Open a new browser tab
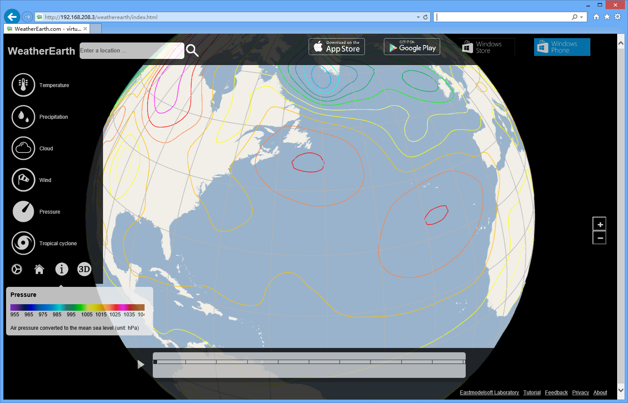This screenshot has width=628, height=403. click(x=96, y=29)
